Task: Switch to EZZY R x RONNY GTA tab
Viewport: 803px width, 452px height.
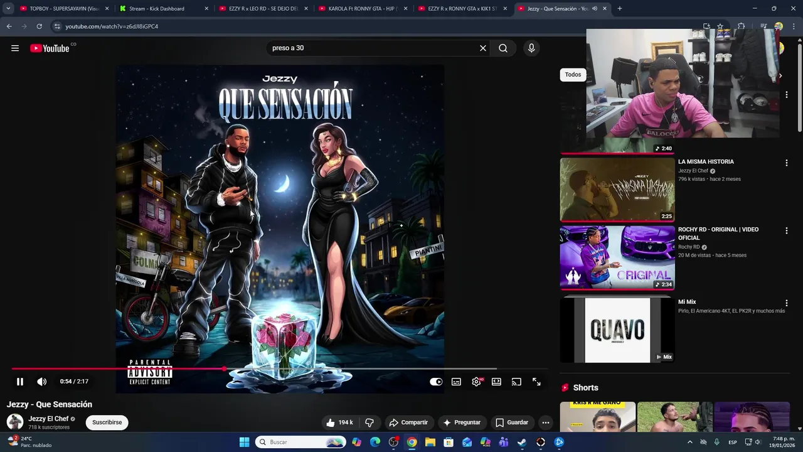Action: [462, 9]
